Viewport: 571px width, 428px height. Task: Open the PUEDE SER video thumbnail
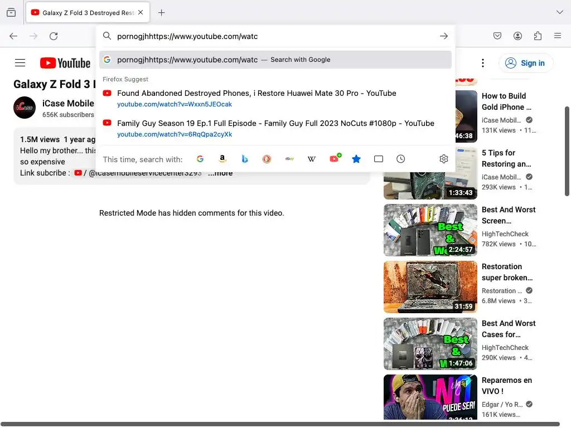(430, 397)
